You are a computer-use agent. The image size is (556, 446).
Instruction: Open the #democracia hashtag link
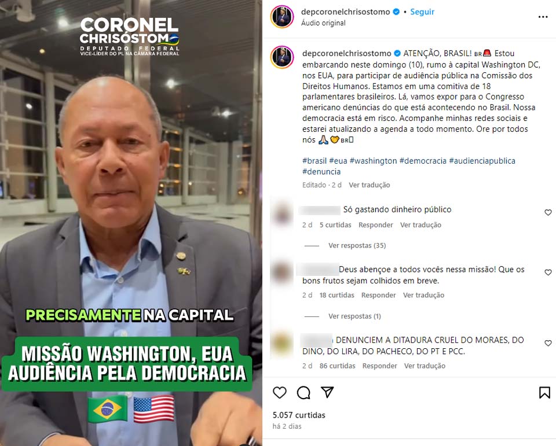[x=423, y=161]
